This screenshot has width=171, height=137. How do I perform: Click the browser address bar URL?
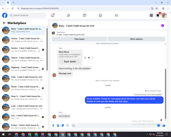pyautogui.click(x=40, y=9)
